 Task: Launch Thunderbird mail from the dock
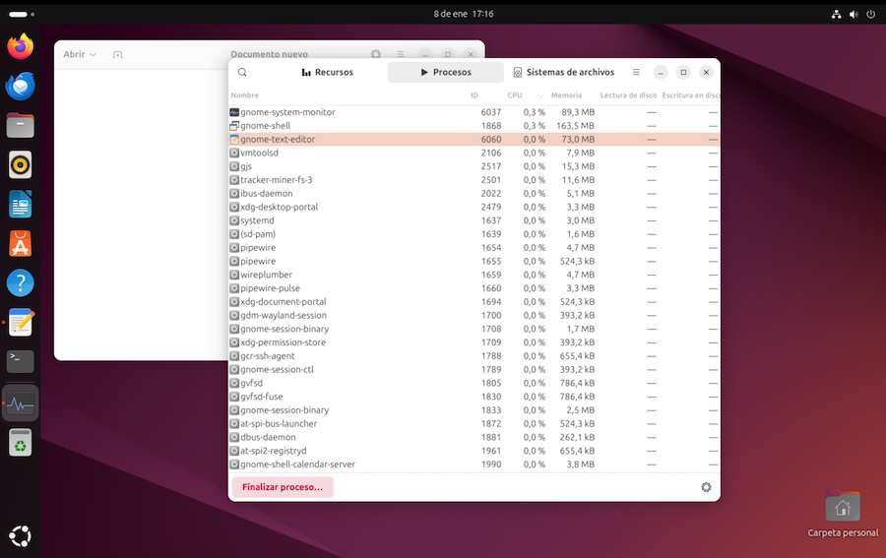click(x=20, y=86)
